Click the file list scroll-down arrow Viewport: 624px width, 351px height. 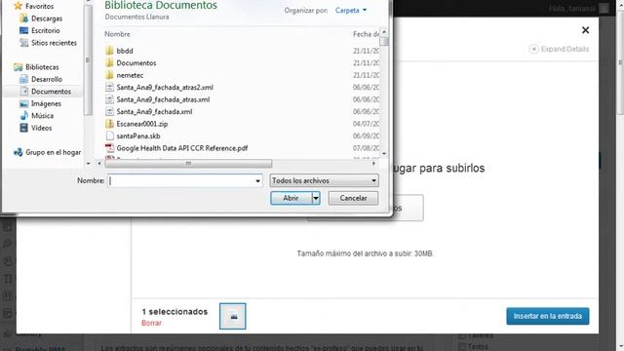(x=383, y=153)
